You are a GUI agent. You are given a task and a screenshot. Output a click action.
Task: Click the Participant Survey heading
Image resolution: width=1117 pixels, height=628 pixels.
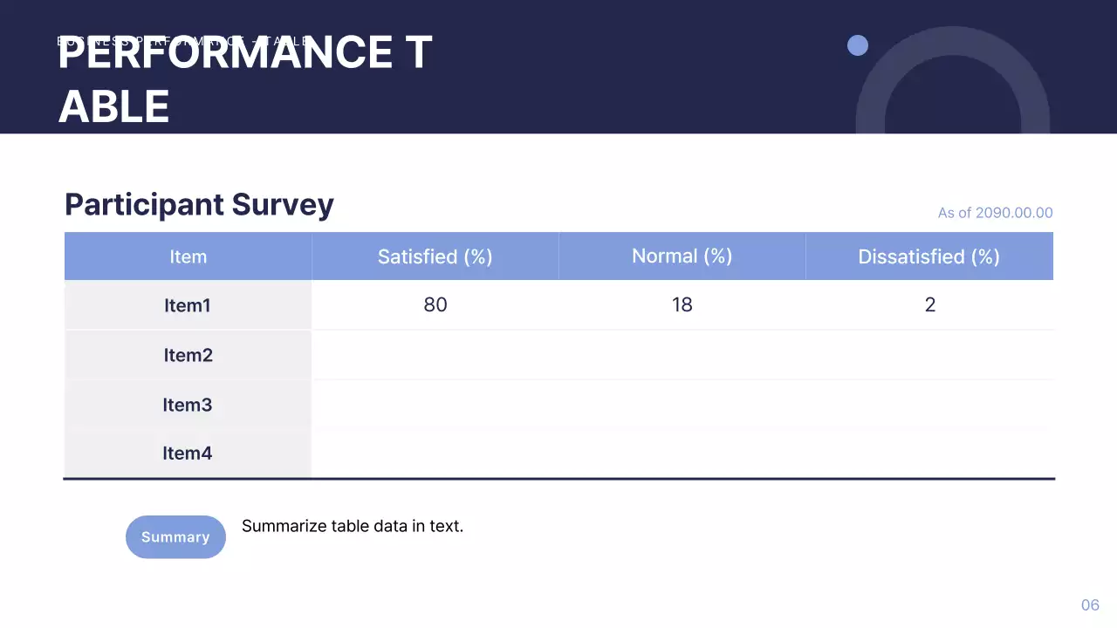pyautogui.click(x=199, y=204)
